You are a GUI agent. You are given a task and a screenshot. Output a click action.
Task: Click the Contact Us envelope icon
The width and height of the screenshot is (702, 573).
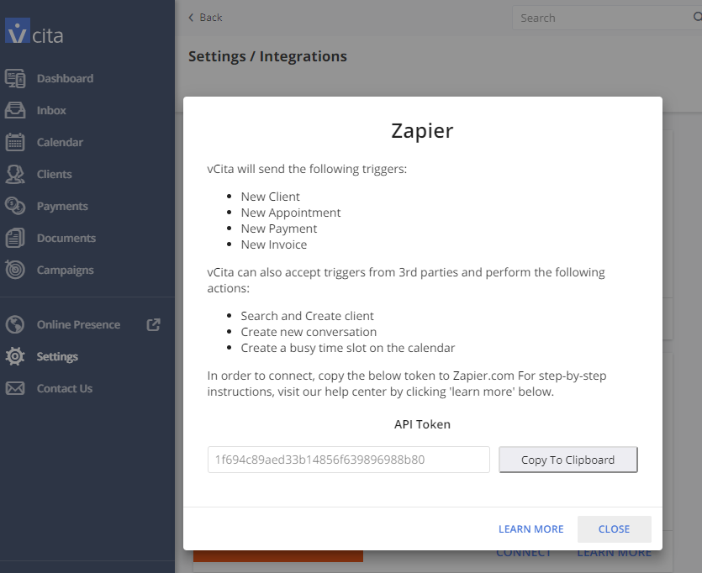click(15, 388)
